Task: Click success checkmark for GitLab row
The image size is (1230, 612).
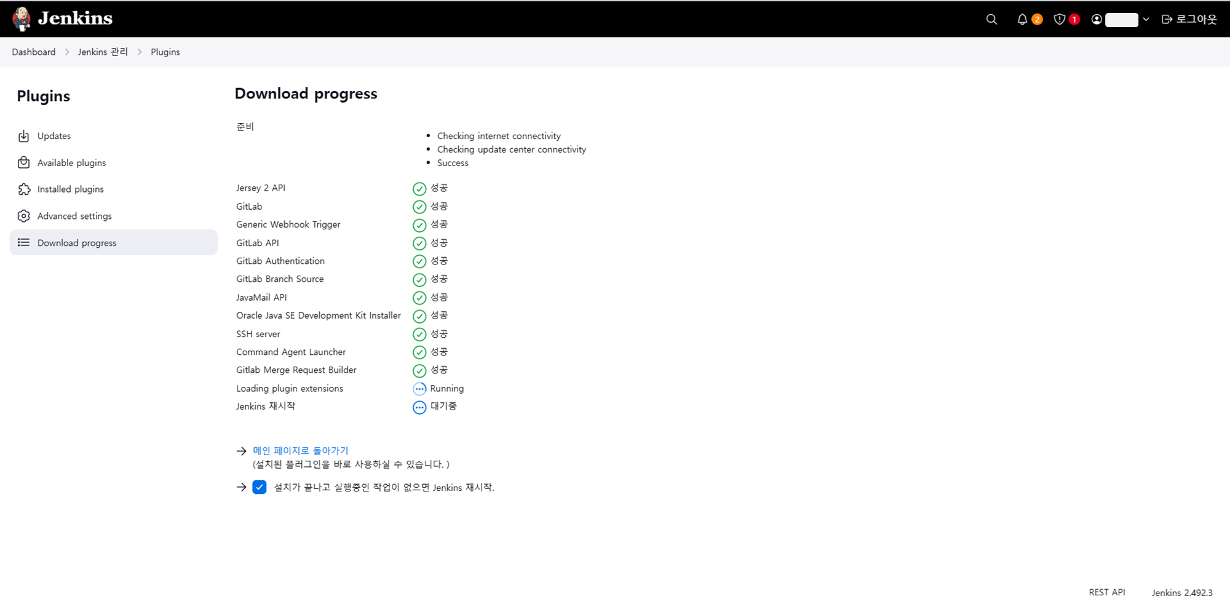Action: [x=419, y=207]
